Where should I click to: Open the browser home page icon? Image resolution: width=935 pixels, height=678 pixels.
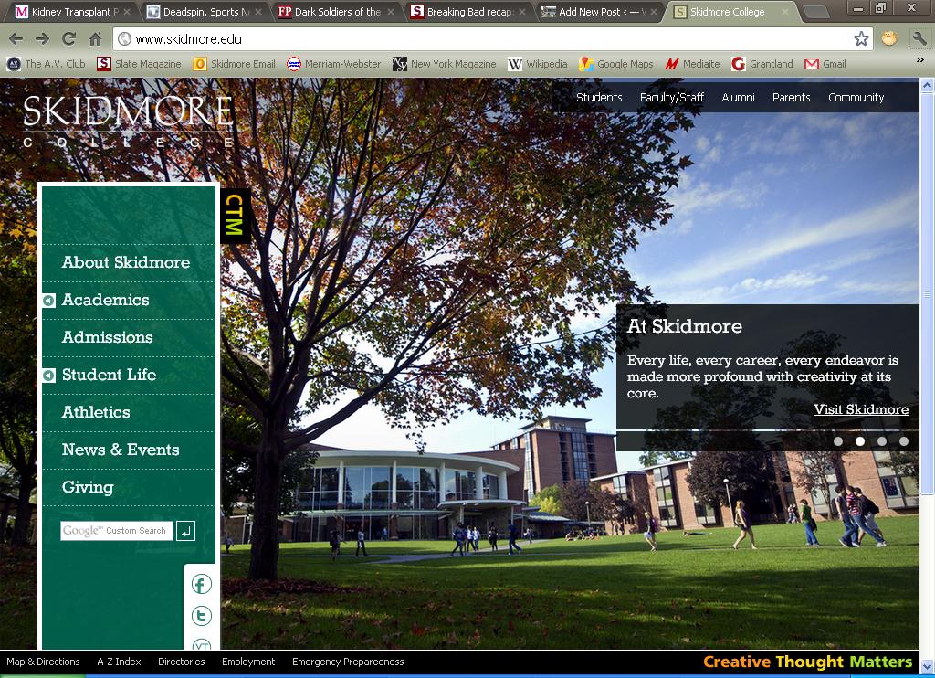click(x=95, y=38)
